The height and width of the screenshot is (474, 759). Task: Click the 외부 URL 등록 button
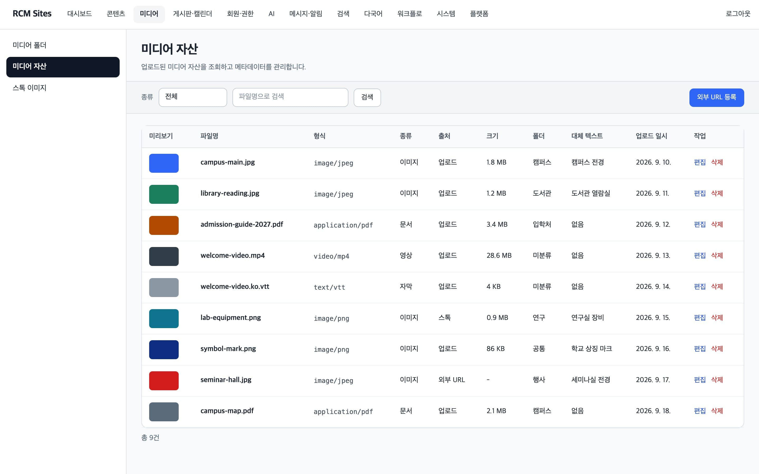pos(716,97)
